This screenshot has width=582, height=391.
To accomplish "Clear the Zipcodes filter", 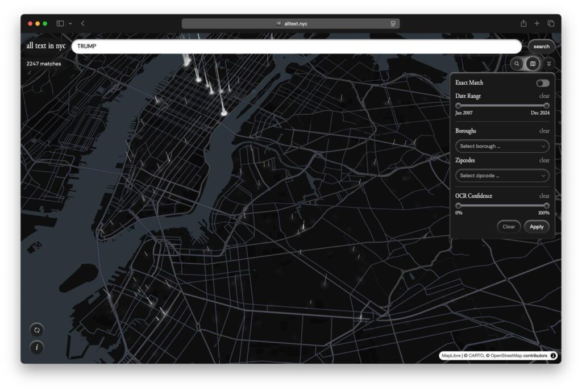I will [544, 160].
